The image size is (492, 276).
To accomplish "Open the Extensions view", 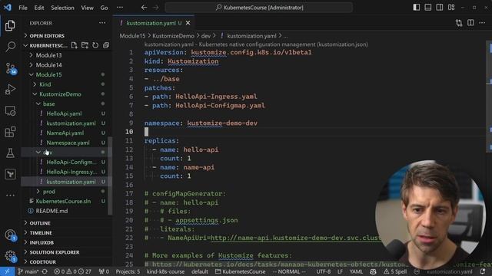I will coord(10,132).
